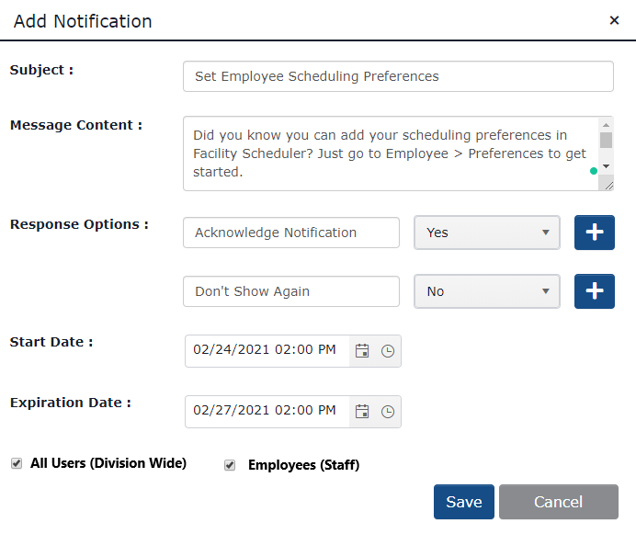Open the Start Date time picker clock

[x=388, y=351]
